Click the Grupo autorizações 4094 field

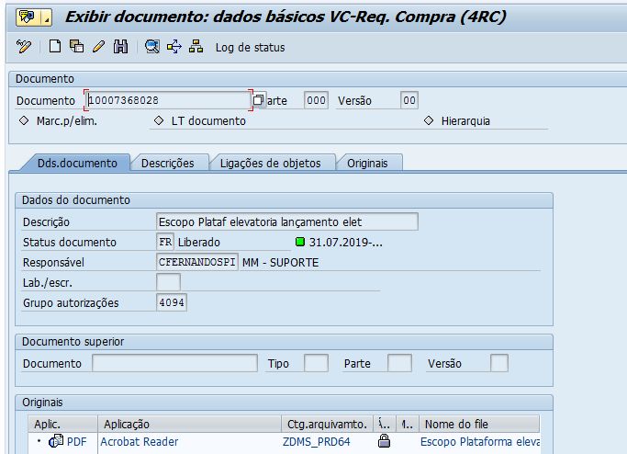(x=172, y=302)
